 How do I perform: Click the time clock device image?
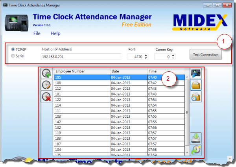pyautogui.click(x=17, y=23)
